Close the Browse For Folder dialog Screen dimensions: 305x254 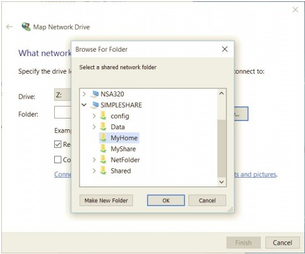pos(225,49)
